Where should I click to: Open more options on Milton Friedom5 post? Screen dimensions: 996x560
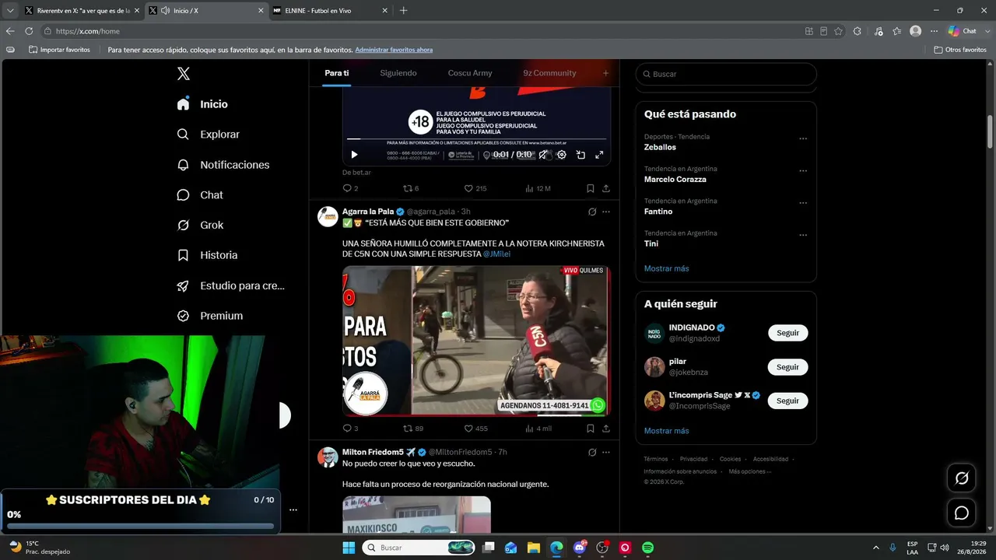606,452
